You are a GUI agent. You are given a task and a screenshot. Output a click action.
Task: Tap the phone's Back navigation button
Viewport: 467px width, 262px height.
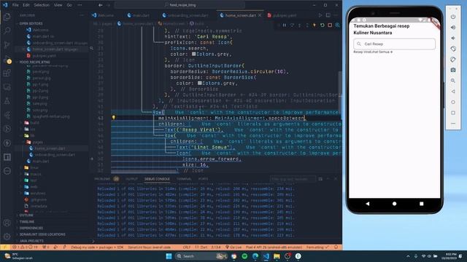(368, 204)
